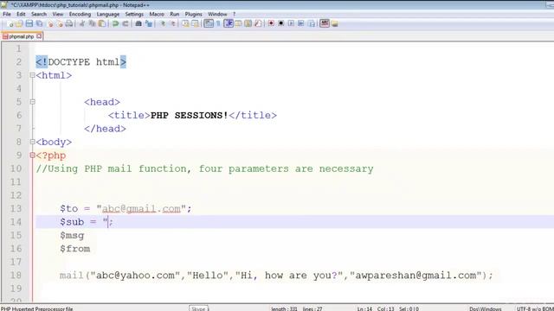Image resolution: width=554 pixels, height=311 pixels.
Task: Click the function list toolbar icon
Action: pos(258,23)
